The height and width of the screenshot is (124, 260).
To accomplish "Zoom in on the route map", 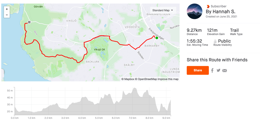I will (7, 9).
